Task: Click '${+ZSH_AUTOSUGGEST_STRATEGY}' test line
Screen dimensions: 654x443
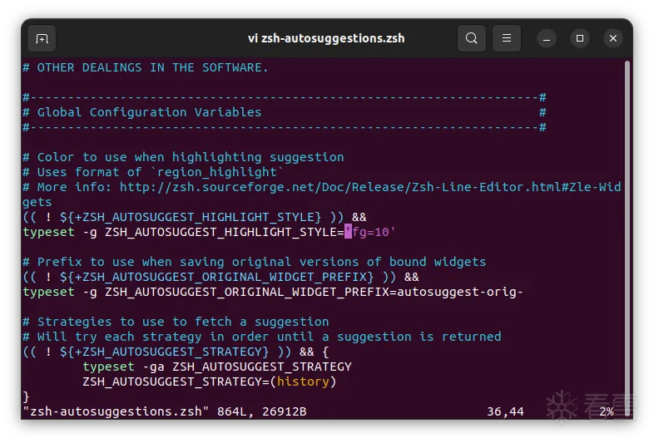Action: 176,352
